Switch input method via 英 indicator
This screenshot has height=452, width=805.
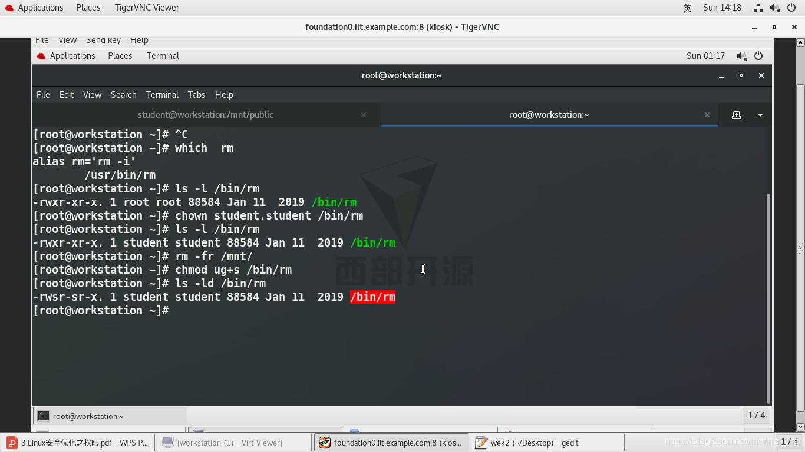point(687,8)
